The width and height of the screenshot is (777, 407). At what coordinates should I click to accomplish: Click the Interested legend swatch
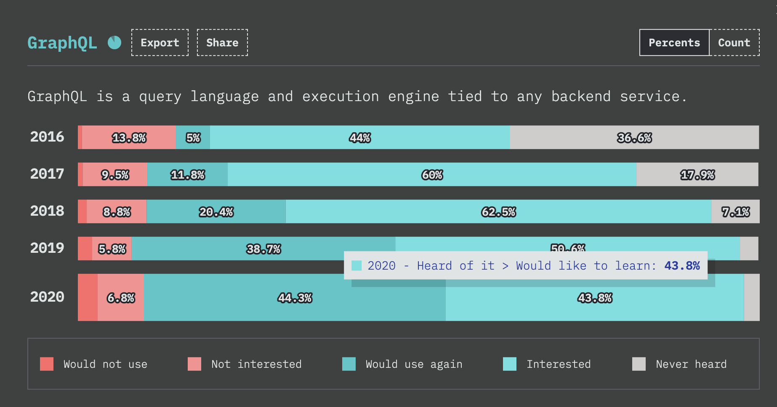pos(510,364)
